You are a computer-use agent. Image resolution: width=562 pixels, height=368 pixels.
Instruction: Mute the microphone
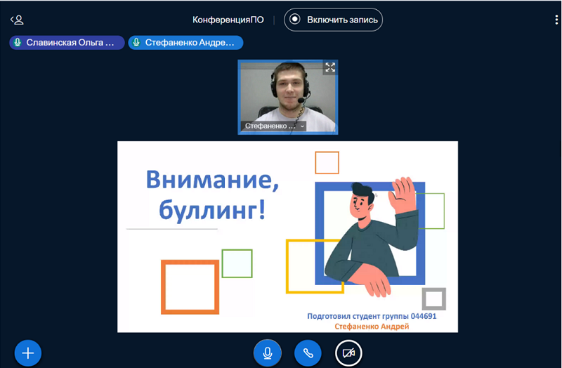click(268, 353)
